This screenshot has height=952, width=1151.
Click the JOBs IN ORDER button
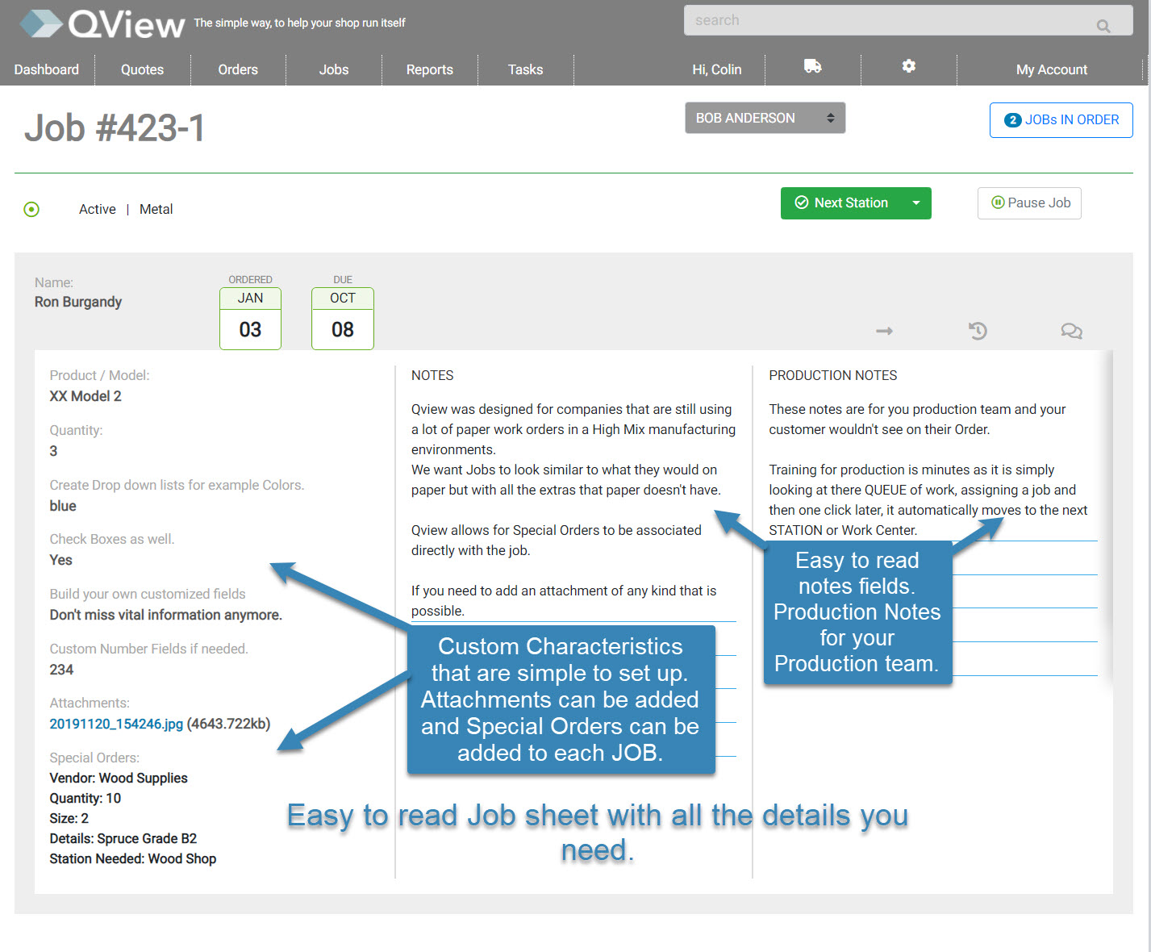click(x=1061, y=120)
